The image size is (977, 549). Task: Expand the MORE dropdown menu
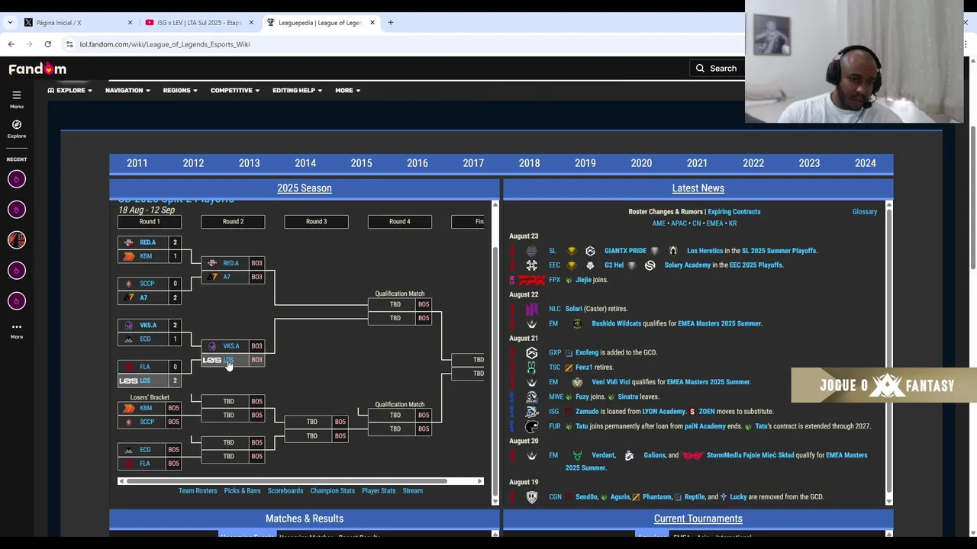(x=347, y=91)
